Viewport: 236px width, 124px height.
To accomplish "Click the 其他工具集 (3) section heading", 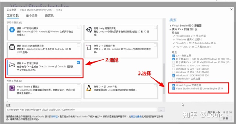I will (14, 81).
